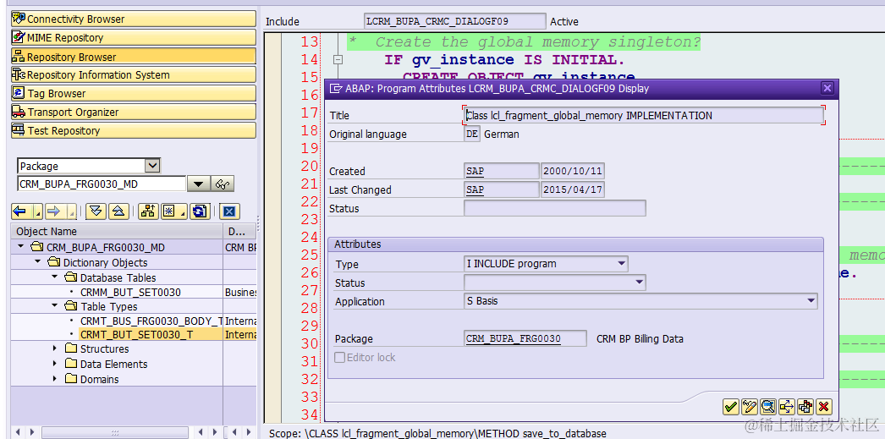This screenshot has width=885, height=439.
Task: Click the blue X close browser icon
Action: [x=229, y=211]
